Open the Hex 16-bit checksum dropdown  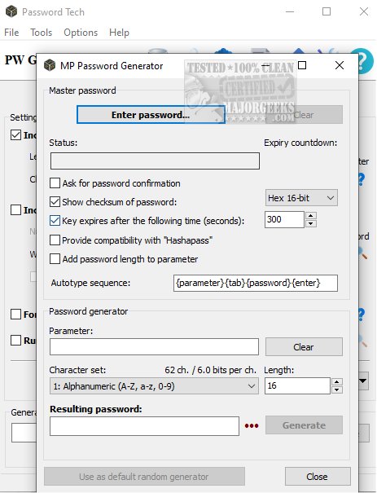301,198
